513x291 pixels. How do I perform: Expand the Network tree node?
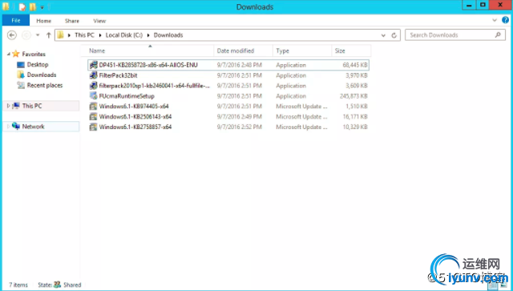click(8, 127)
